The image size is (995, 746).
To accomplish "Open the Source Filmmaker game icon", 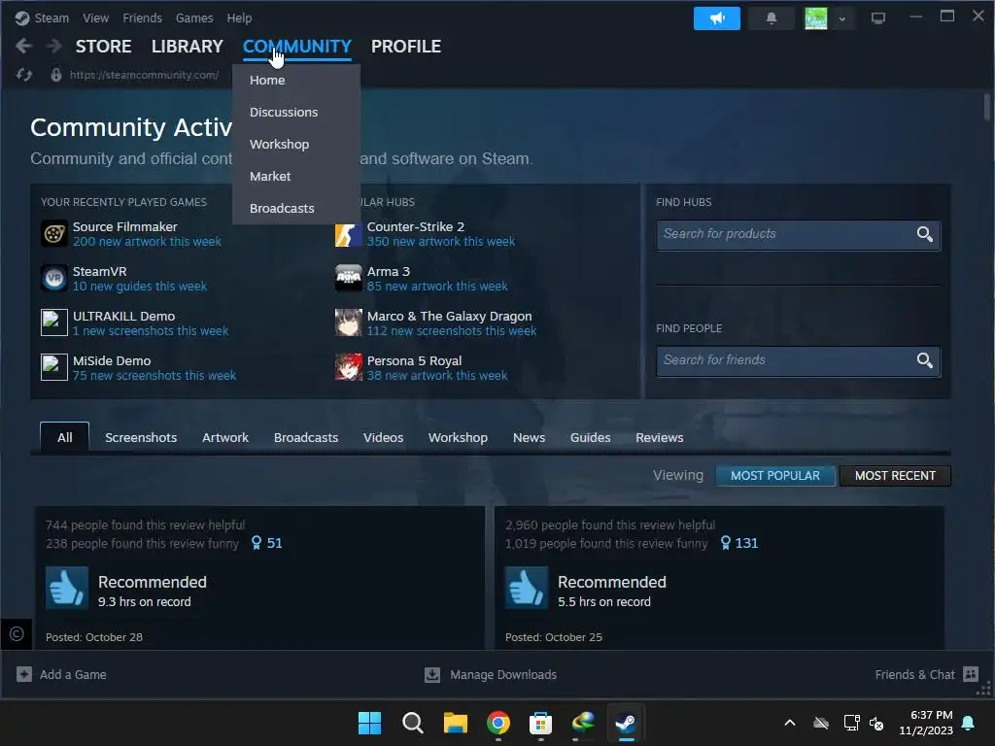I will (54, 233).
